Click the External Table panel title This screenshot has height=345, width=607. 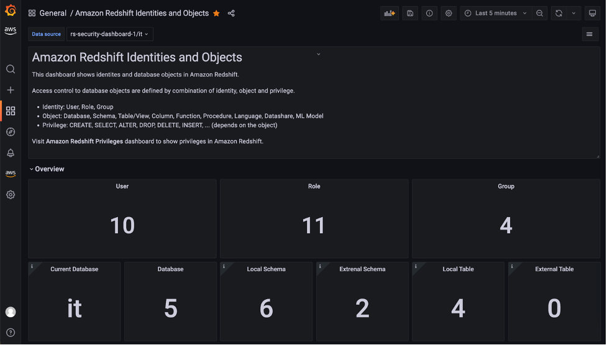[x=554, y=269]
